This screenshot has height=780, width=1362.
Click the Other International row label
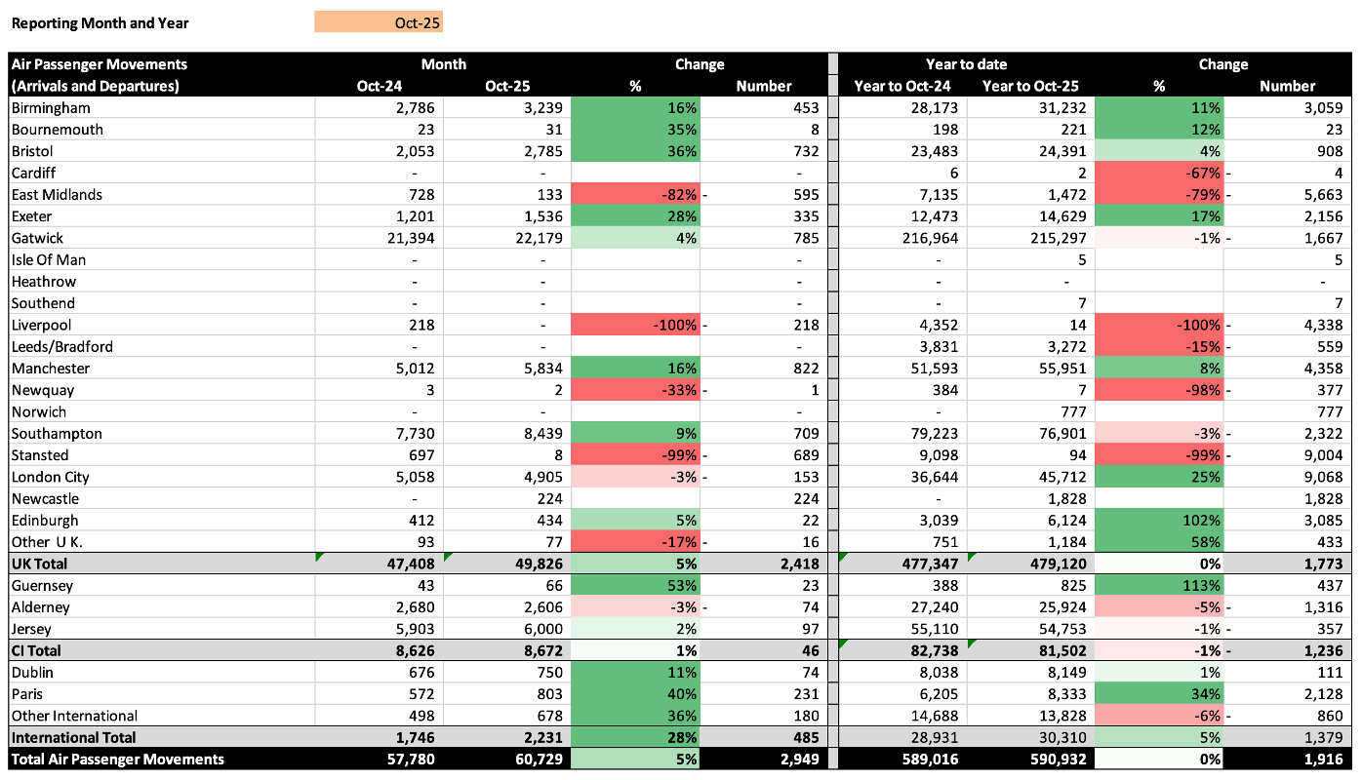pyautogui.click(x=74, y=716)
